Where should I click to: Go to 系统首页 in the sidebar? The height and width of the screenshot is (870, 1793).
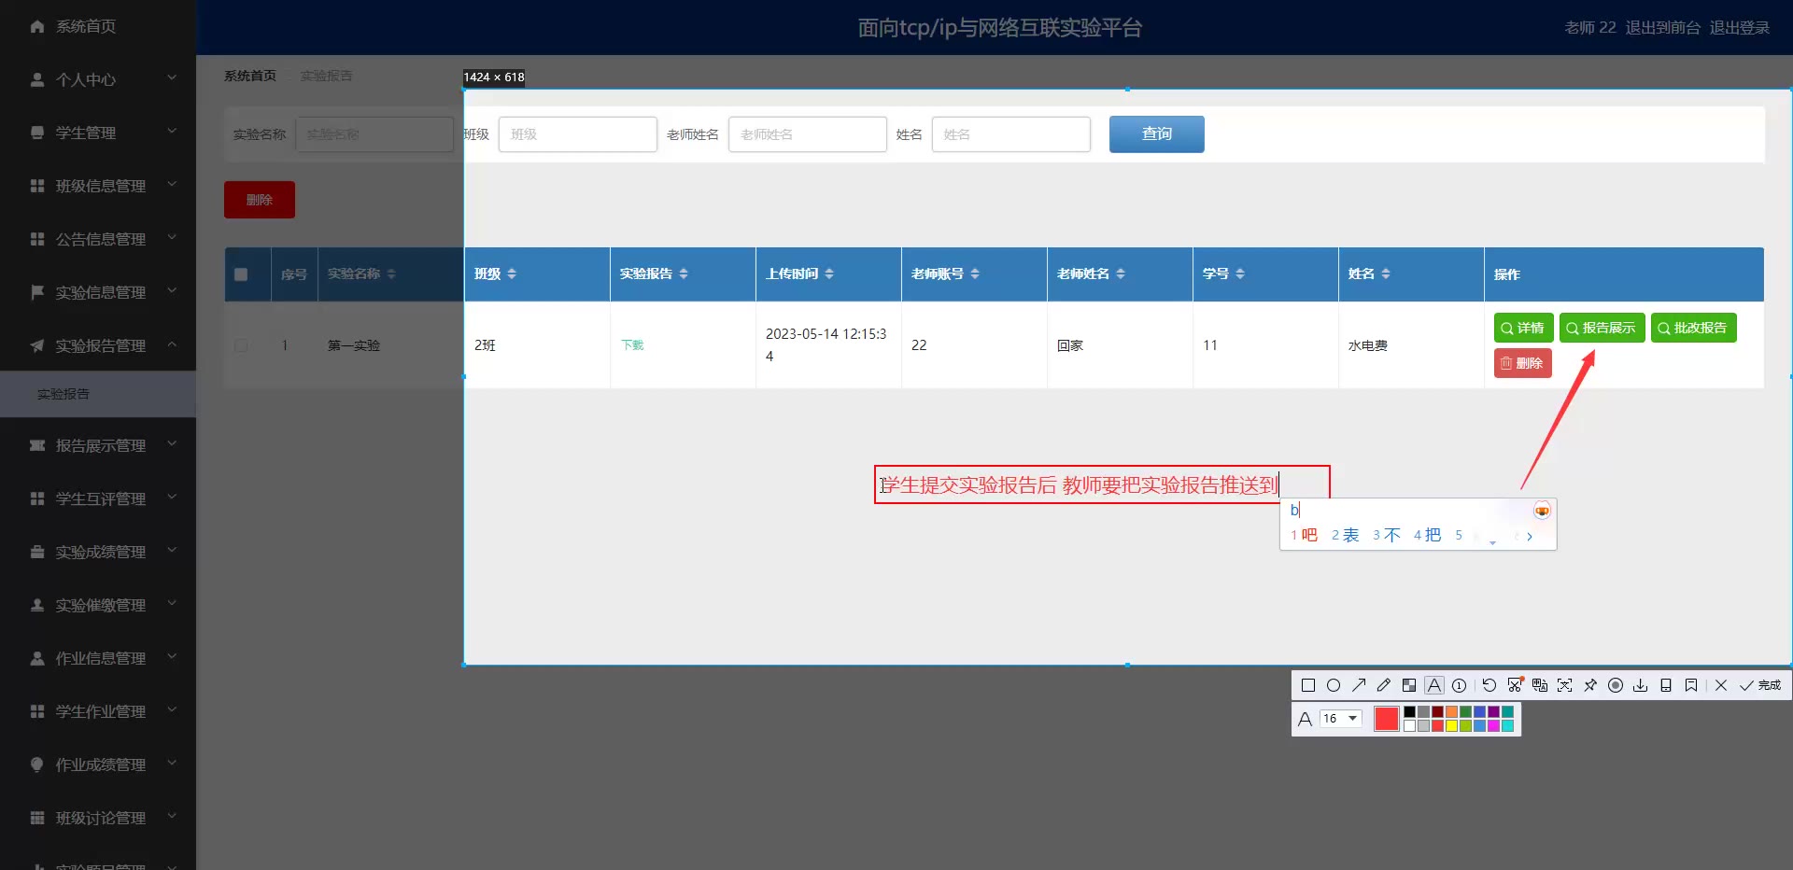pyautogui.click(x=86, y=26)
